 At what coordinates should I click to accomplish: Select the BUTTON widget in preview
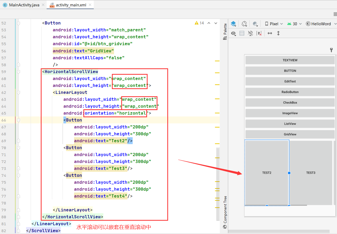(290, 71)
